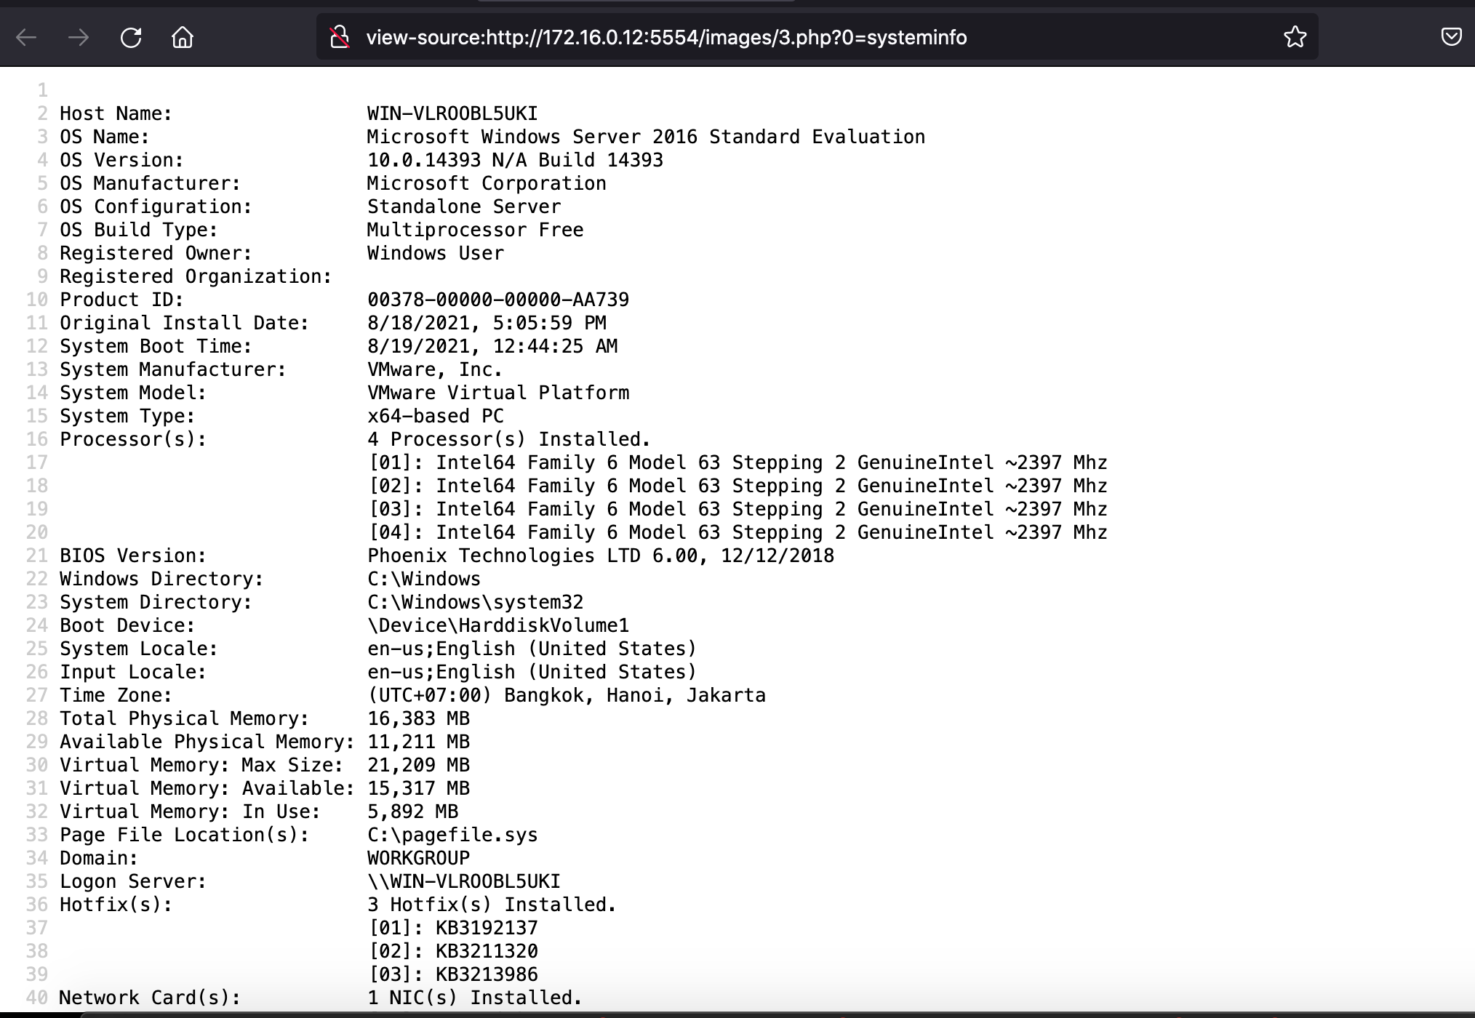Click the System Manufacturer value VMware, Inc.
The width and height of the screenshot is (1475, 1018).
click(434, 369)
